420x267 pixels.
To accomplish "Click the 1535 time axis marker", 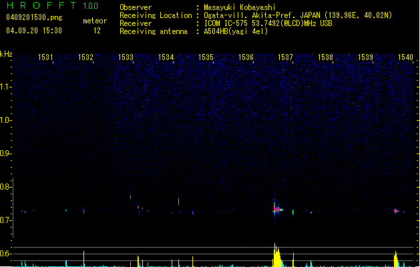I will pos(206,57).
